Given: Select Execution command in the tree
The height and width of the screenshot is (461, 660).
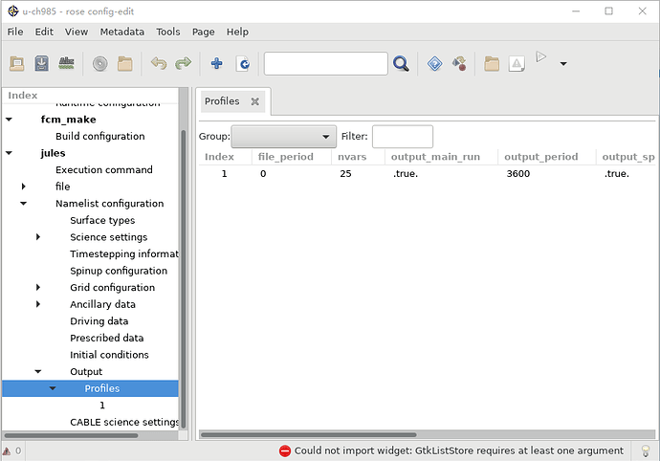Looking at the screenshot, I should click(104, 170).
